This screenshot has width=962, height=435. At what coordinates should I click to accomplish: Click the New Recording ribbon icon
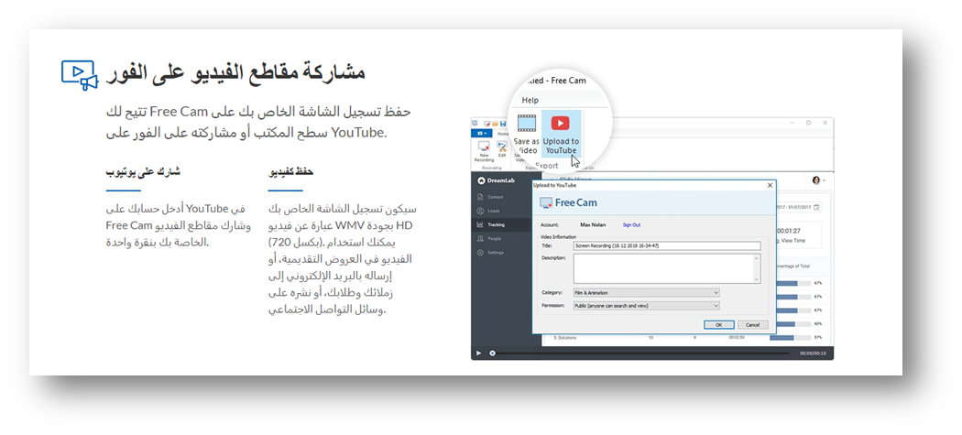click(484, 147)
